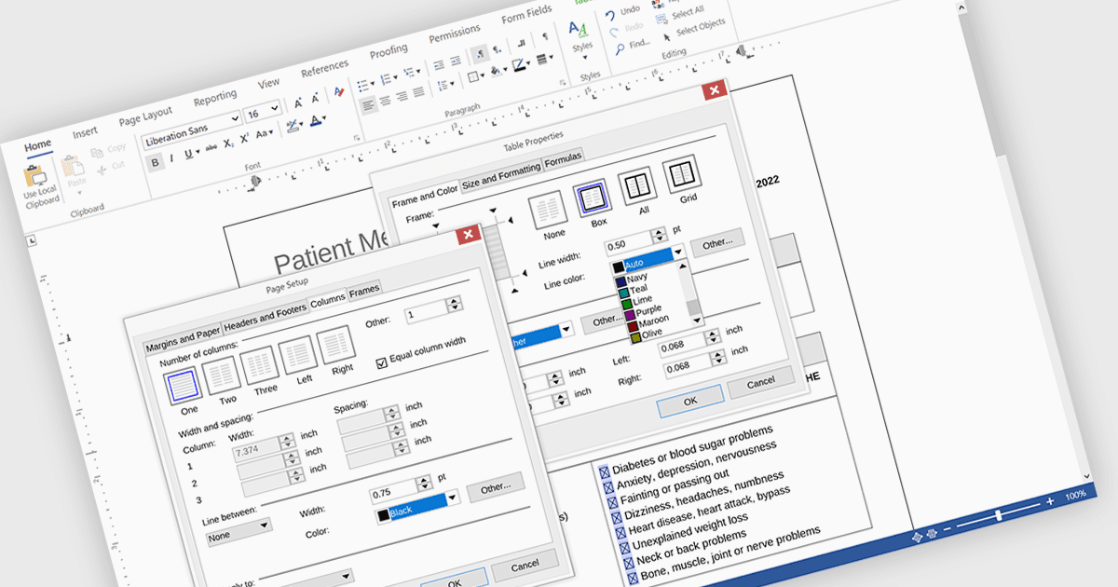Select the Two columns thumbnail

click(224, 377)
